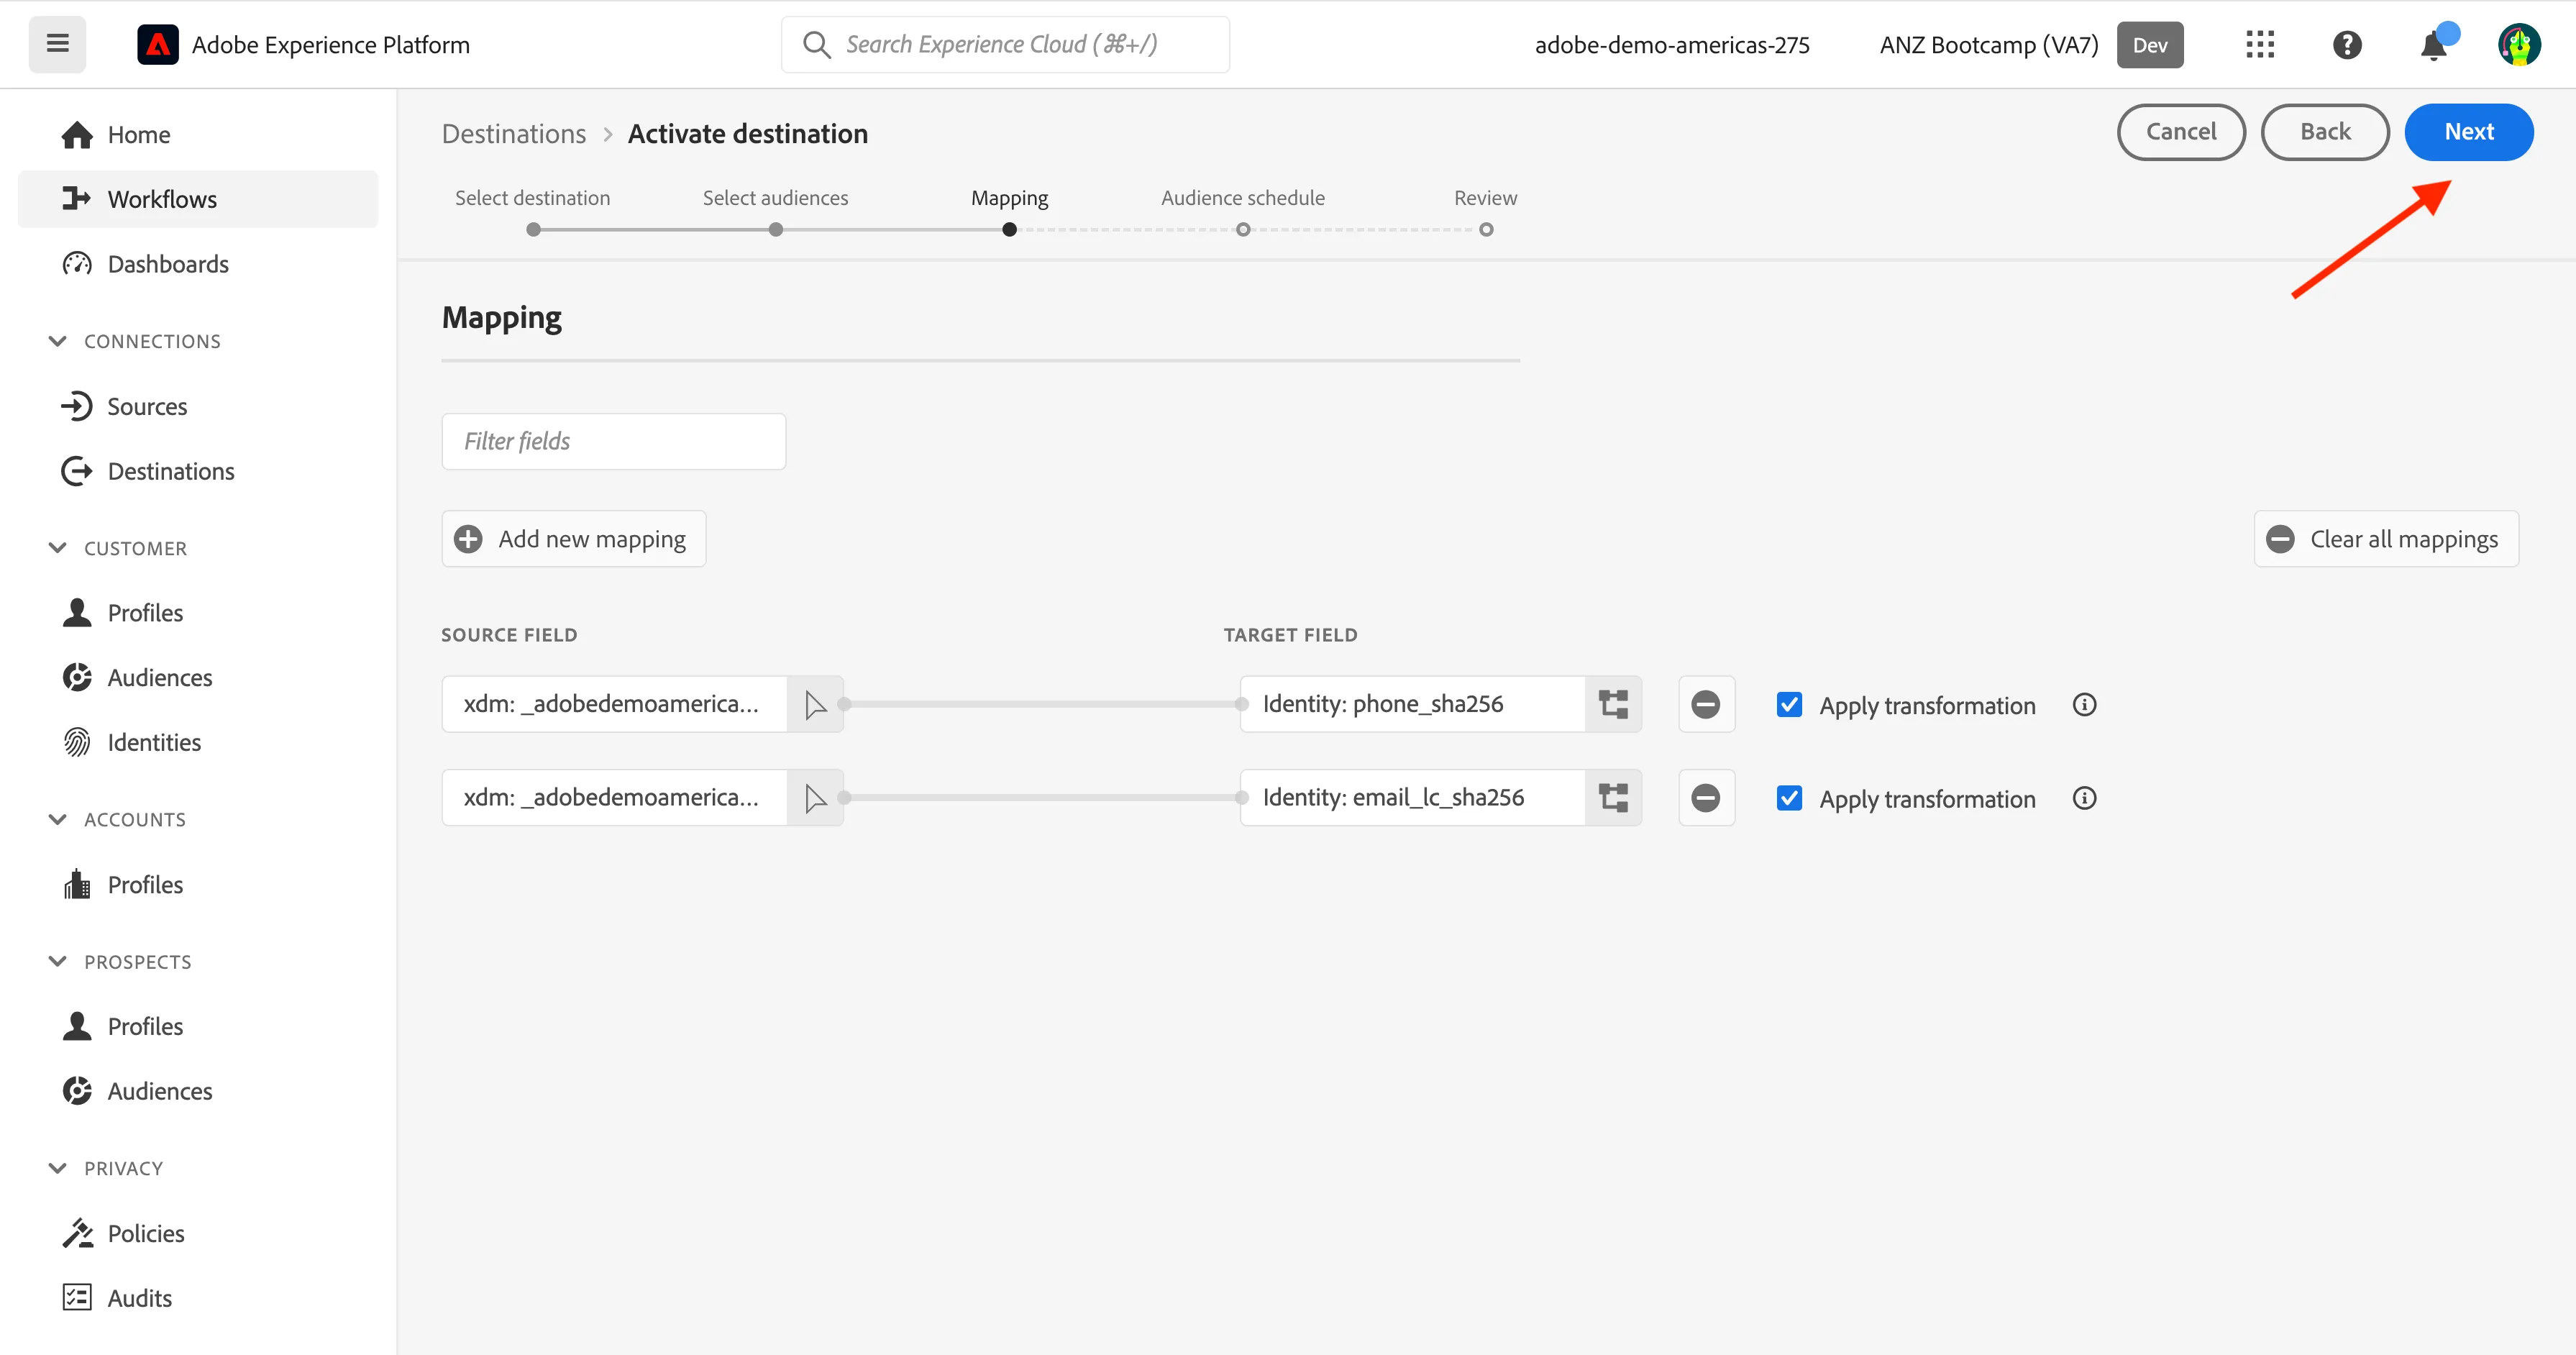Select source field picker for phone_sha256 row
Image resolution: width=2576 pixels, height=1355 pixels.
coord(815,704)
